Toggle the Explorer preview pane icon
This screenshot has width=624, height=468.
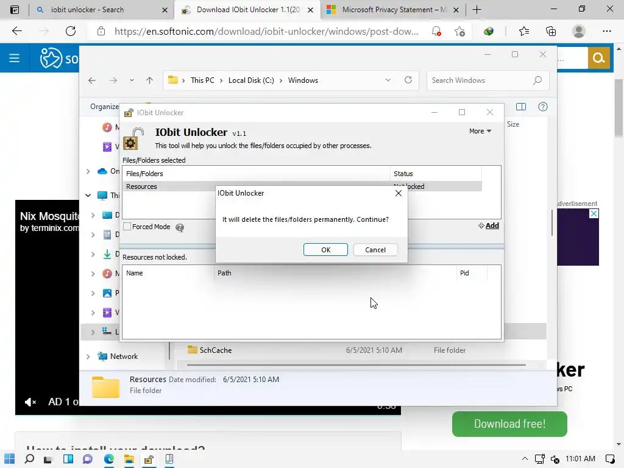tap(521, 107)
